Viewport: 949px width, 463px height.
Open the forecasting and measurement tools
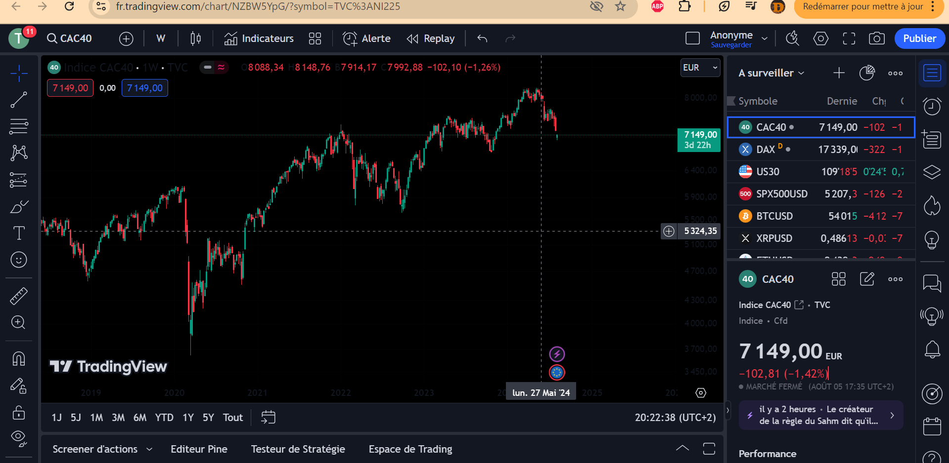tap(19, 180)
